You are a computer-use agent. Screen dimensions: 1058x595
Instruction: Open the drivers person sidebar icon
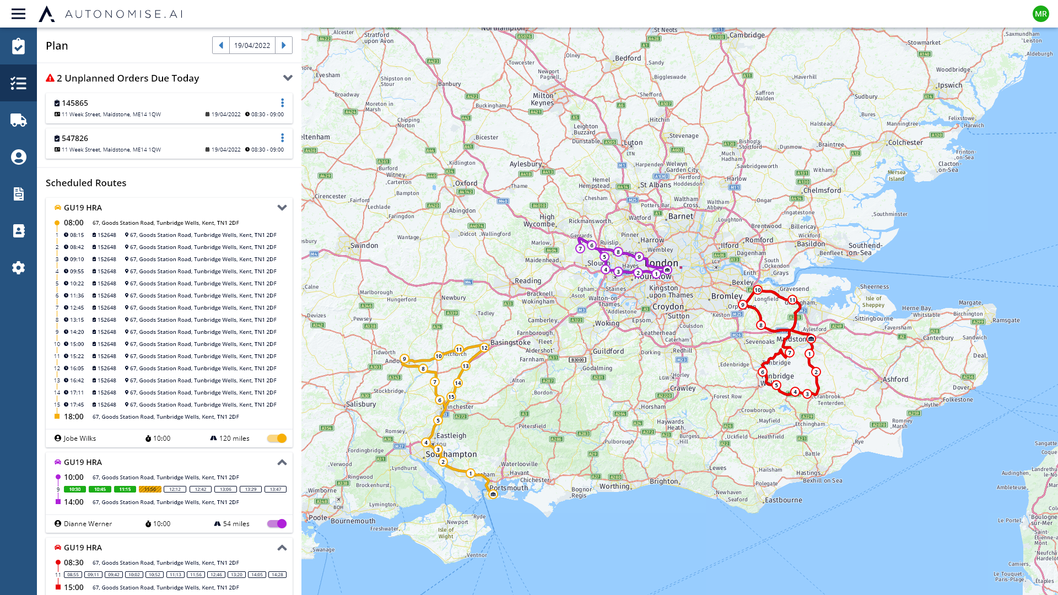(18, 157)
